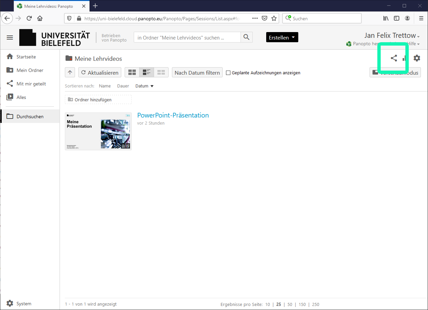The height and width of the screenshot is (310, 428).
Task: Open folder settings gear icon
Action: coord(417,58)
